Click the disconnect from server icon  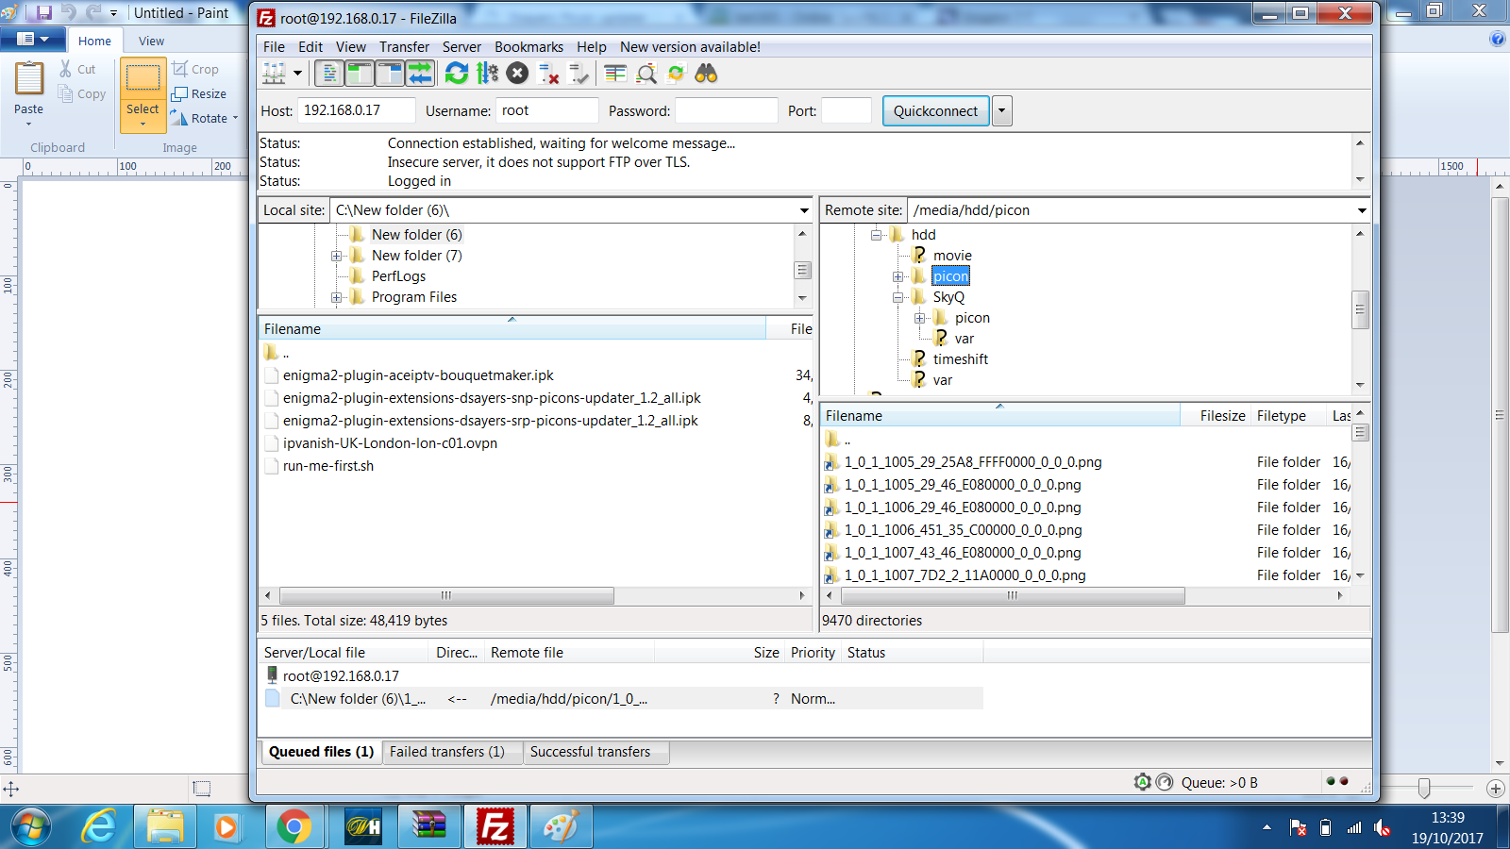point(548,73)
